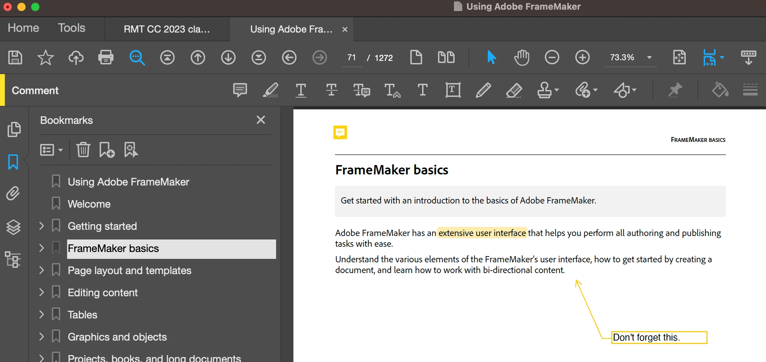Screen dimensions: 766x362
Task: Add a new bookmark
Action: 107,150
